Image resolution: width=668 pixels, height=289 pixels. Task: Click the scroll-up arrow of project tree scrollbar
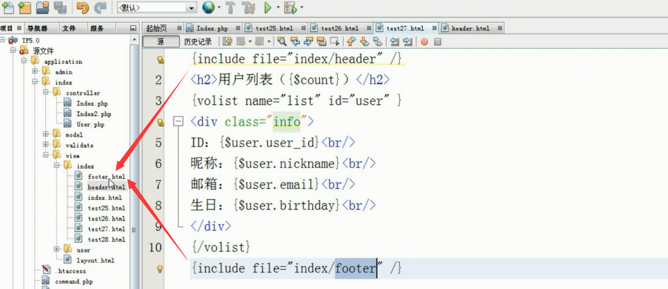(135, 40)
